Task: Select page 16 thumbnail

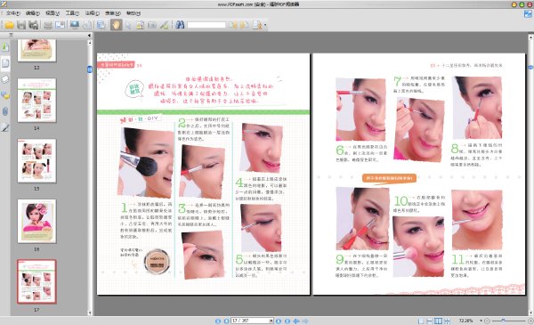Action: pos(36,221)
